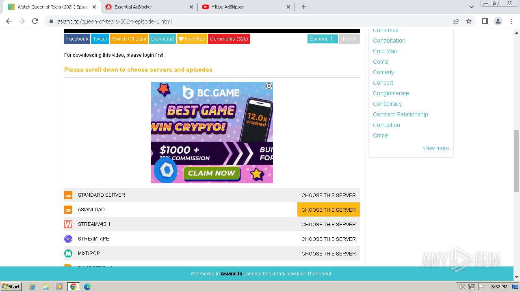The width and height of the screenshot is (520, 292).
Task: Go to the Next episode
Action: (349, 39)
